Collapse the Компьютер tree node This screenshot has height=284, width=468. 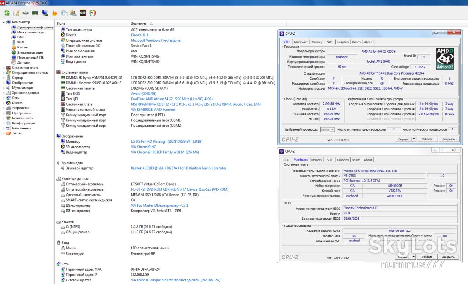[3, 22]
